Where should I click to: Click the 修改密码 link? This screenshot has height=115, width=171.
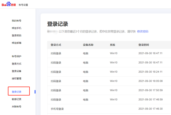(142, 31)
